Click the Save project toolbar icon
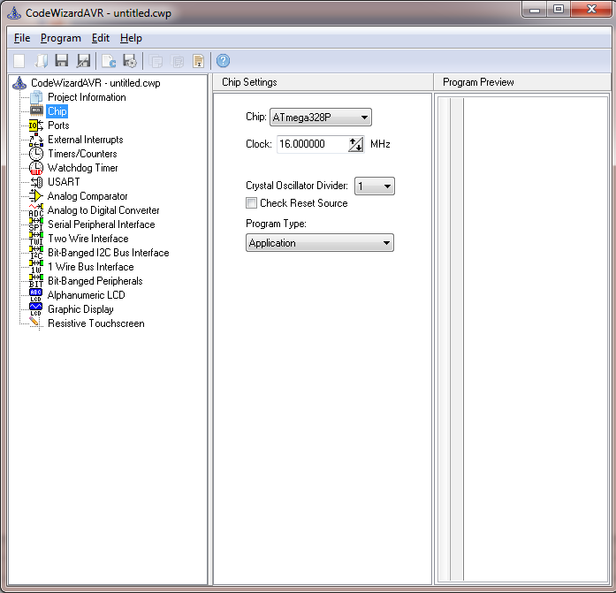This screenshot has height=593, width=616. point(62,61)
